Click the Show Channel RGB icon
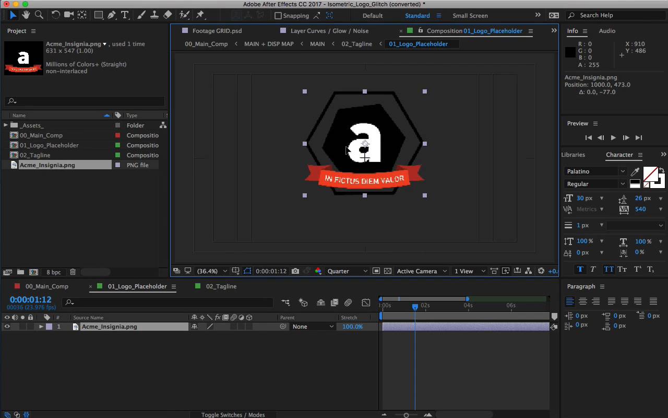Image resolution: width=668 pixels, height=418 pixels. tap(318, 271)
